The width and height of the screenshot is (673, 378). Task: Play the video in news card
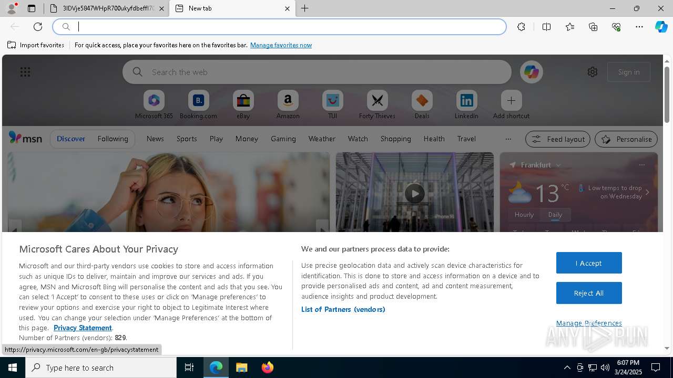415,194
